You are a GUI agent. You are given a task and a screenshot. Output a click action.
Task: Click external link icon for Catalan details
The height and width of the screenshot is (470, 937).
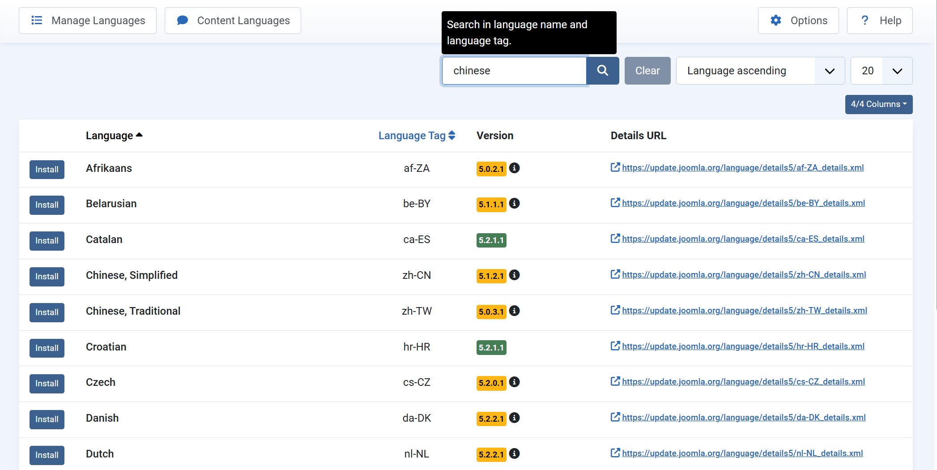(x=615, y=239)
